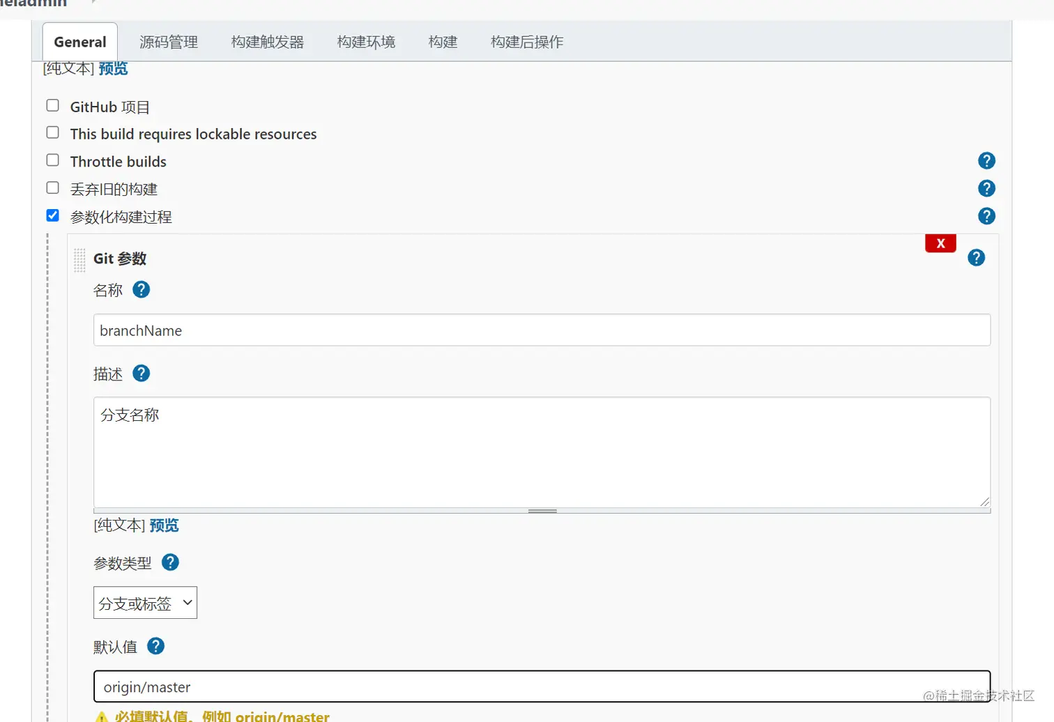The width and height of the screenshot is (1054, 722).
Task: Open the 构建触发器 tab
Action: click(268, 42)
